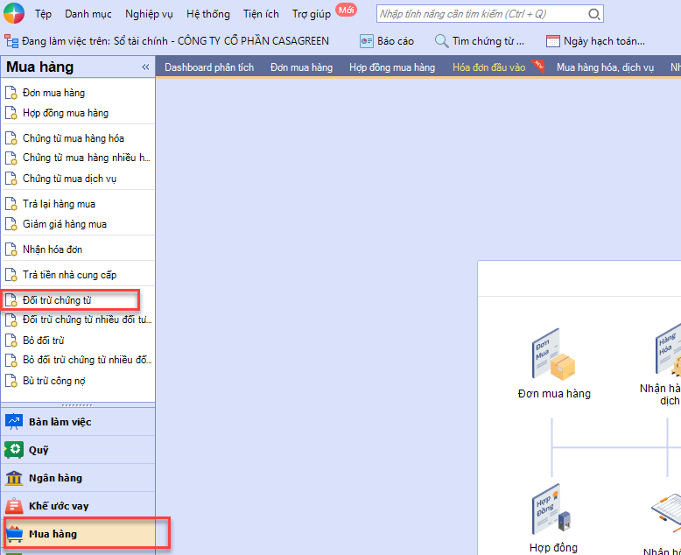The width and height of the screenshot is (681, 555).
Task: Open Ngày hạch toán calendar tool
Action: (x=595, y=41)
